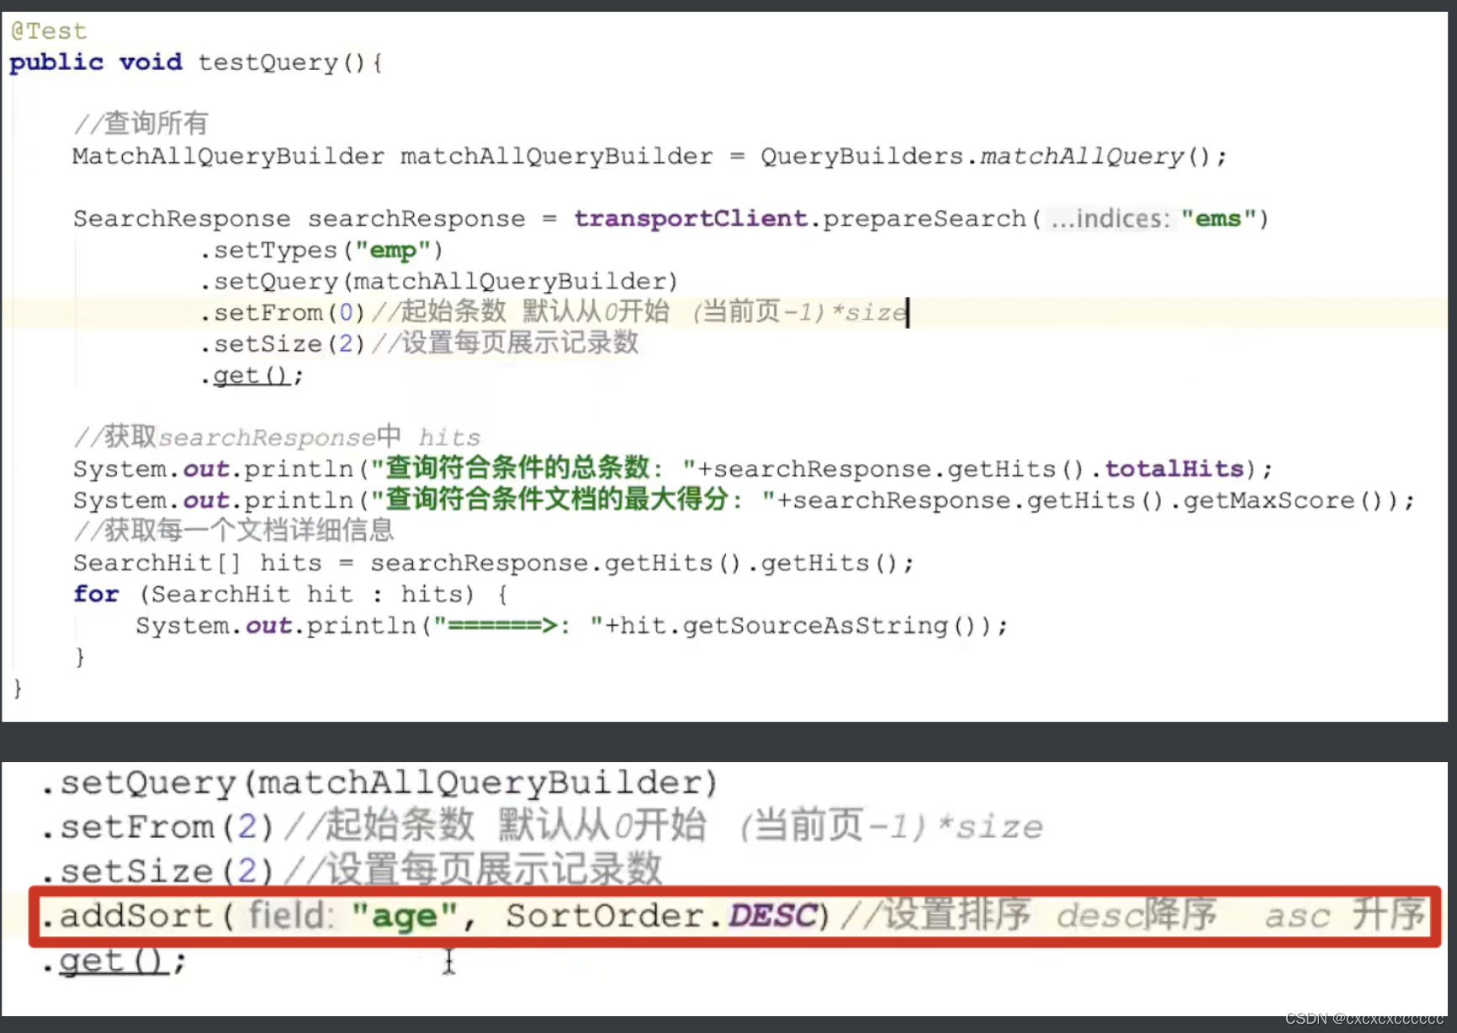This screenshot has width=1457, height=1033.
Task: Click .setSize(2) in bottom snippet
Action: (x=158, y=871)
